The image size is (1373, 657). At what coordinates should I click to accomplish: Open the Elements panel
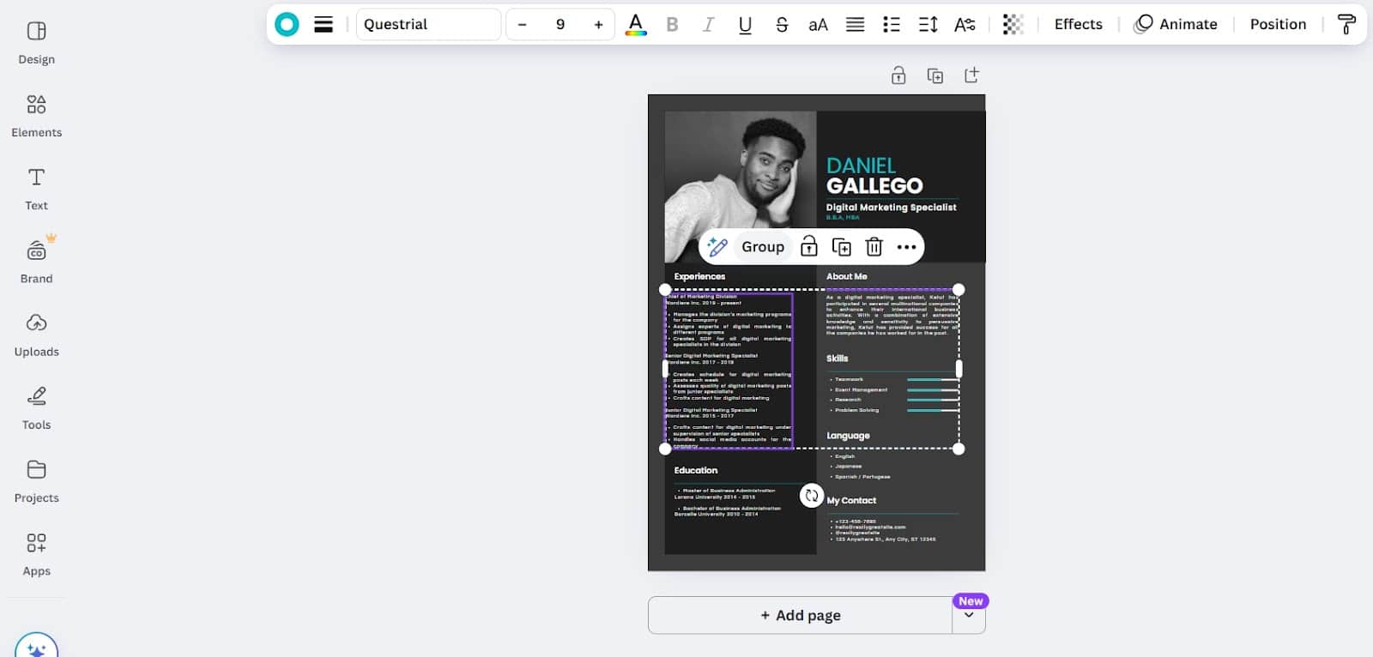point(36,116)
